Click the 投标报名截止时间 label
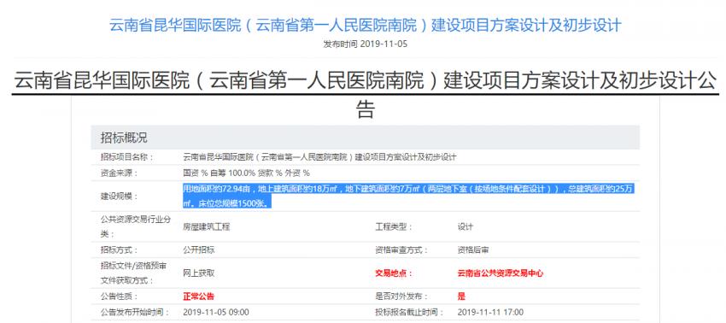 (x=409, y=313)
